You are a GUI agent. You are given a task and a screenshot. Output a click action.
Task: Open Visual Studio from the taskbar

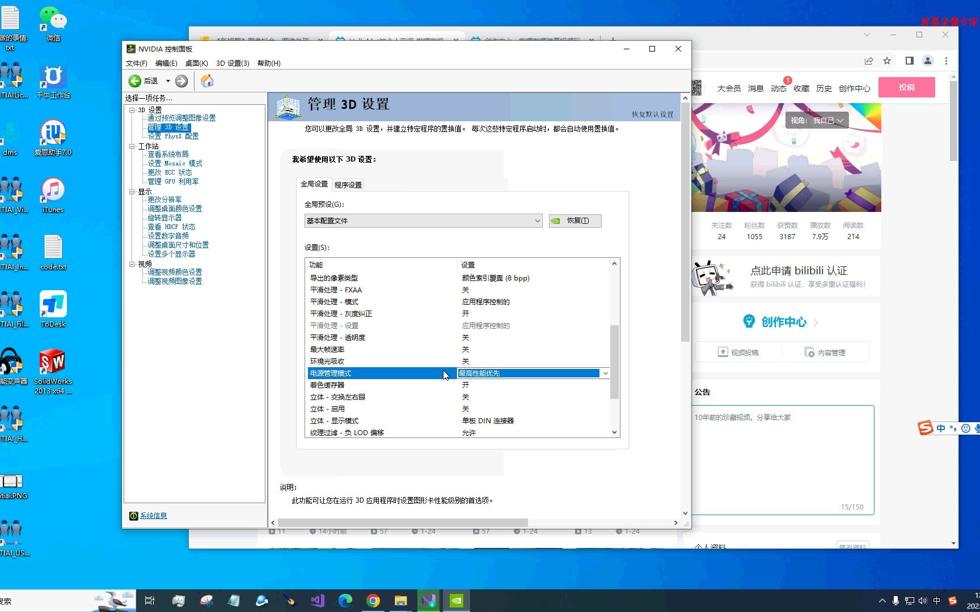[317, 600]
